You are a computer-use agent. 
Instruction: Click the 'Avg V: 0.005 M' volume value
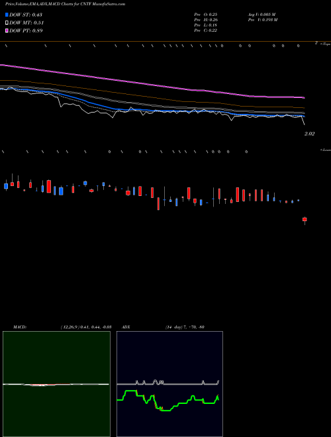[261, 14]
